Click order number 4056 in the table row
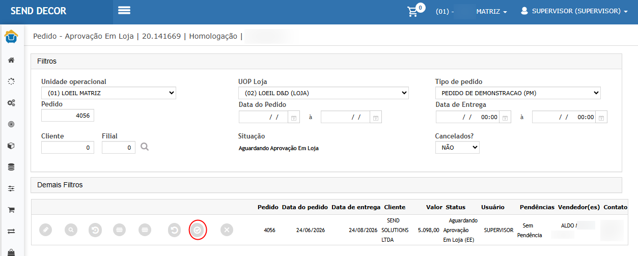 point(269,230)
